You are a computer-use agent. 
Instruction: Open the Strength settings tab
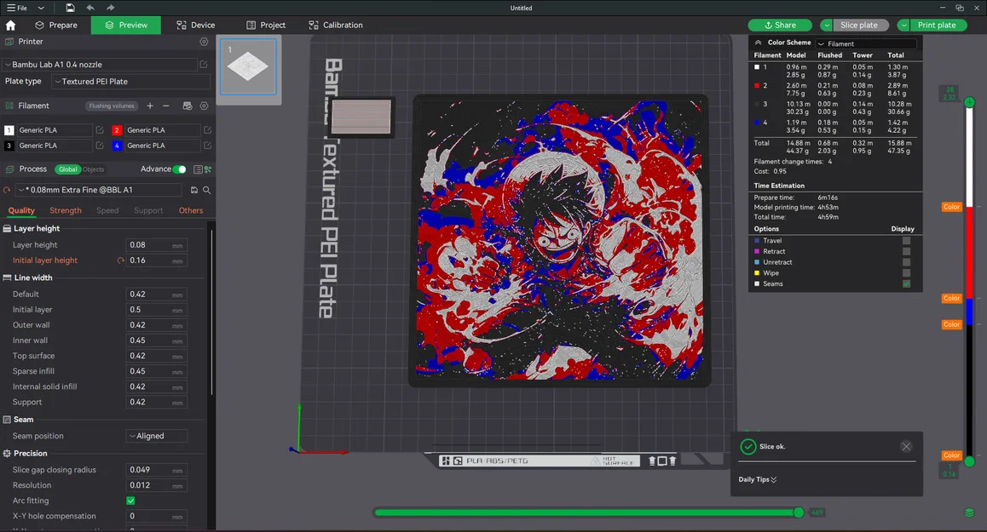(x=66, y=210)
